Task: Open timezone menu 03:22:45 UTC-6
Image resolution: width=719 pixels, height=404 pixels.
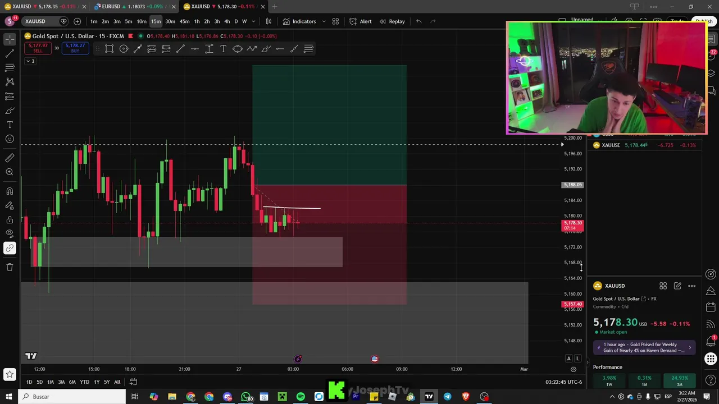Action: 564,382
